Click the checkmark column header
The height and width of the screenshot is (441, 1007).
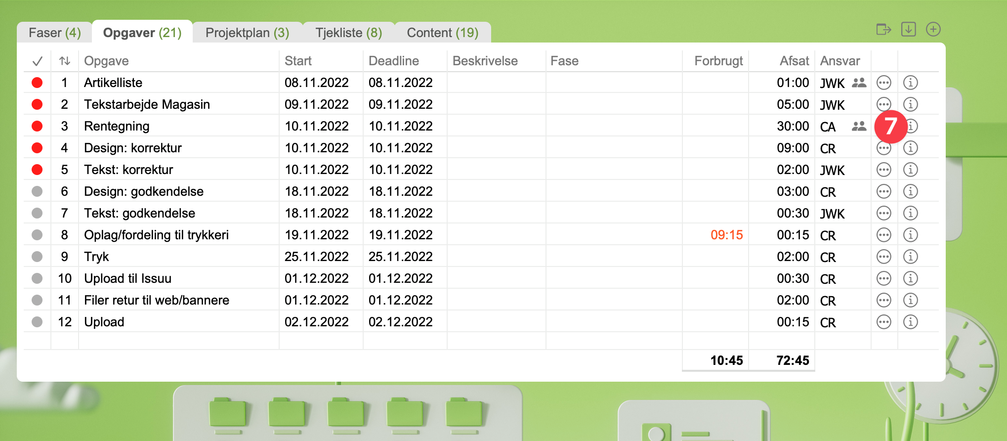coord(37,61)
